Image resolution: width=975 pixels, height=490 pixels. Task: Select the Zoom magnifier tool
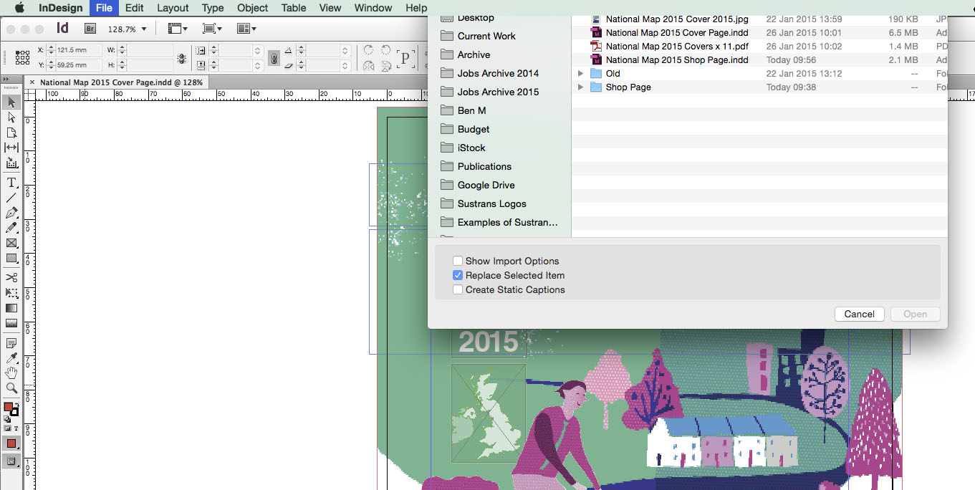click(11, 388)
